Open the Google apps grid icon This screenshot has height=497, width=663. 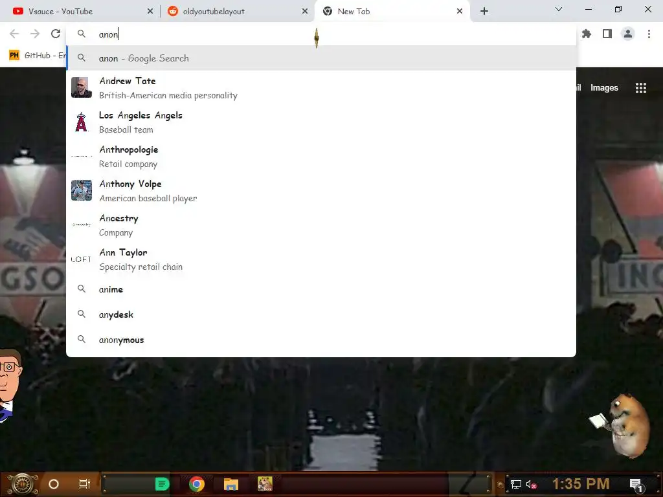tap(640, 87)
